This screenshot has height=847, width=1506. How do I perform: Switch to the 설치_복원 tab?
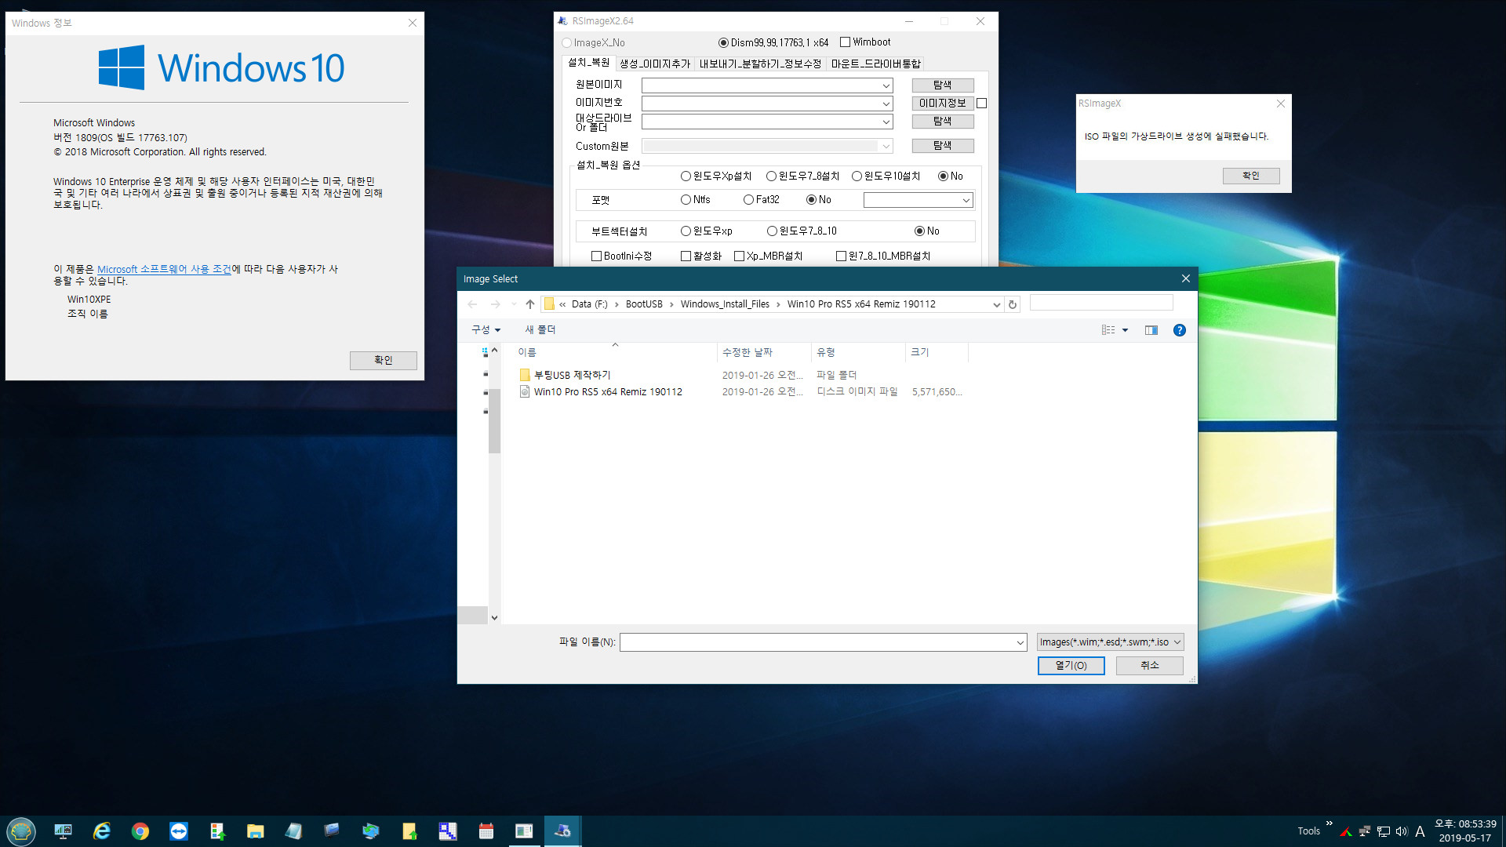coord(588,63)
